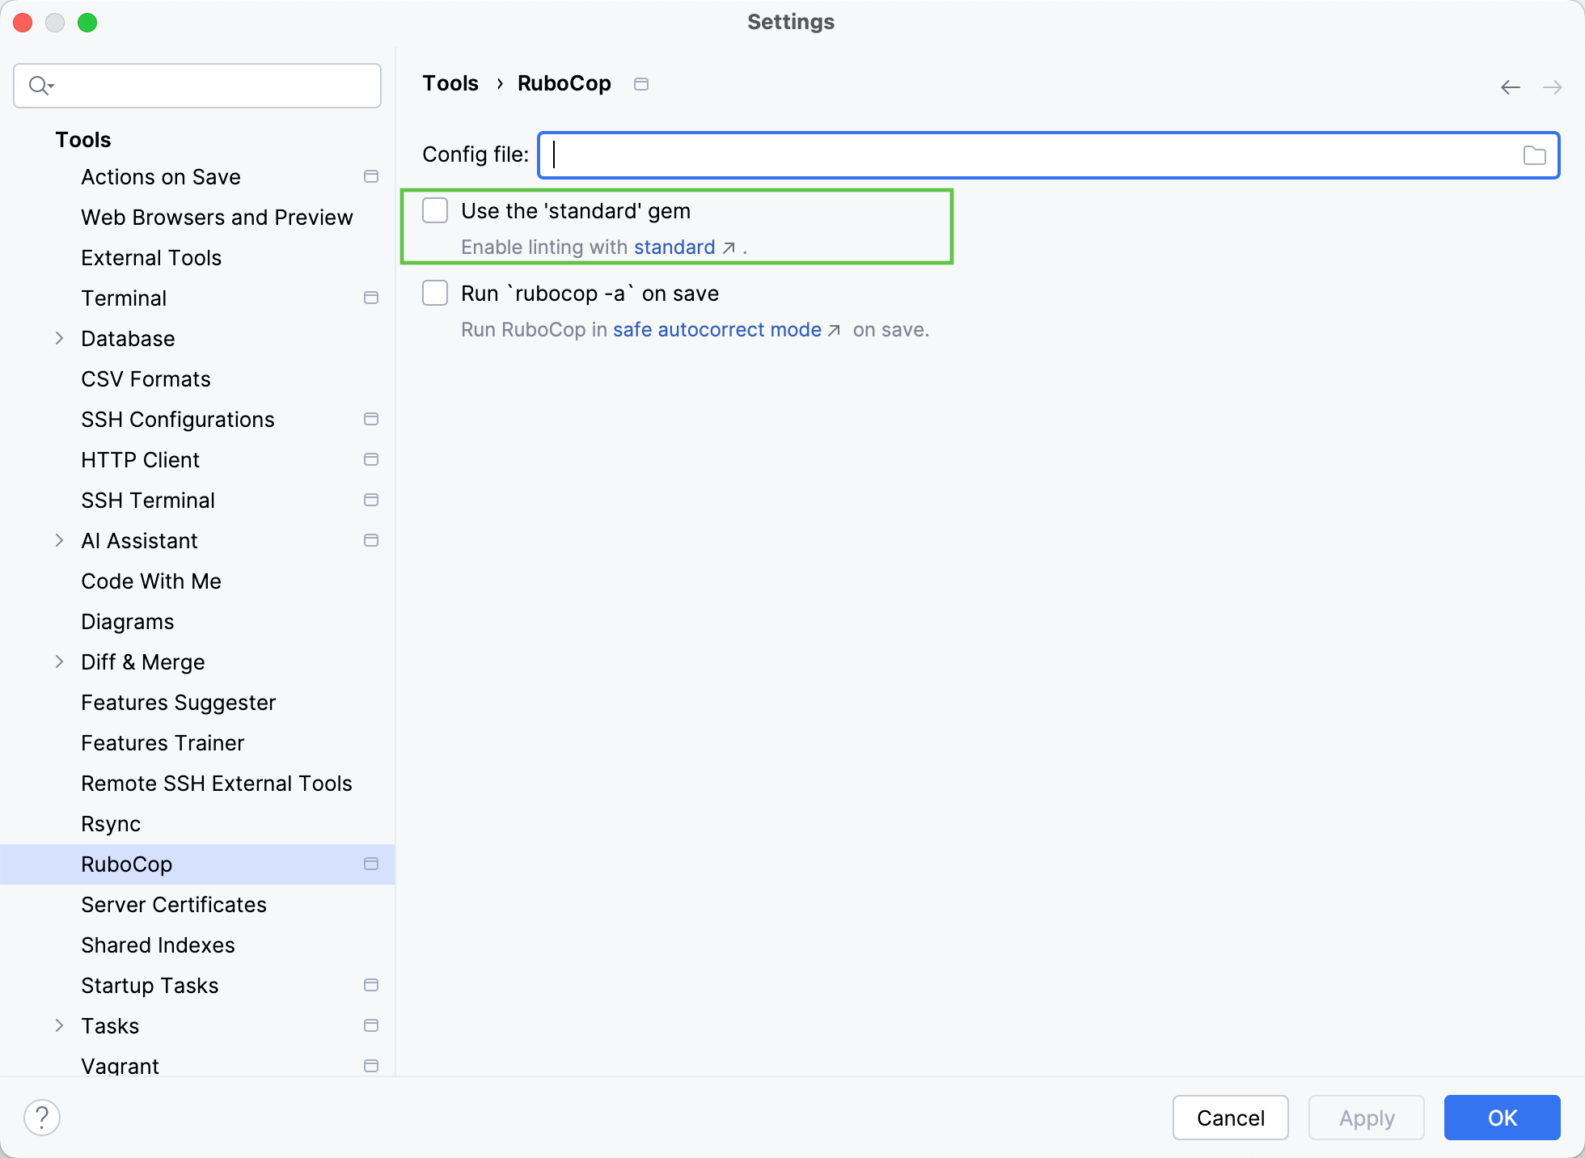This screenshot has width=1585, height=1158.
Task: Focus the Config file input field
Action: 1048,155
